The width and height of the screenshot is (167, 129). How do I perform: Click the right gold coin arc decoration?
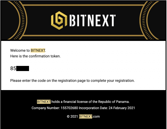tap(149, 20)
